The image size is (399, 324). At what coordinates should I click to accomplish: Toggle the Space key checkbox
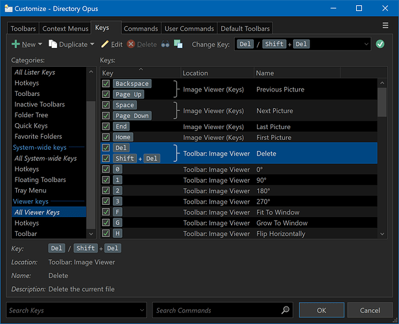click(x=106, y=105)
